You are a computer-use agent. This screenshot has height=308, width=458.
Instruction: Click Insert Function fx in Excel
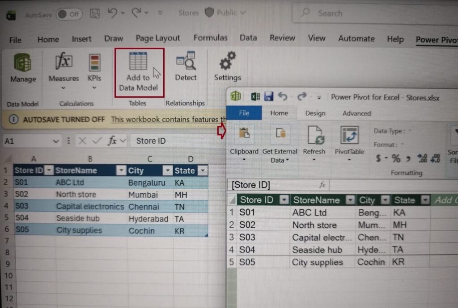coord(112,141)
